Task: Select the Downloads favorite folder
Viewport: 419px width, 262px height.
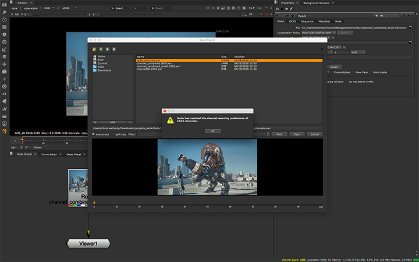Action: [102, 70]
